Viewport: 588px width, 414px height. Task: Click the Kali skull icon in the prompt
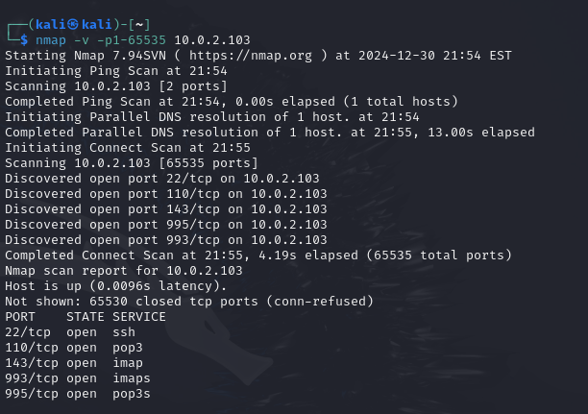(73, 25)
